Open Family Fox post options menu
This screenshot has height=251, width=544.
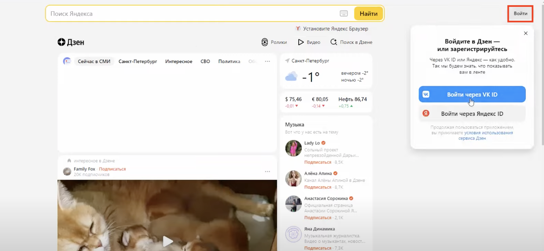[268, 172]
